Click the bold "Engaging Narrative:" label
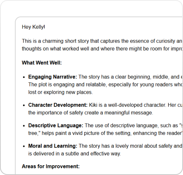 coord(53,77)
